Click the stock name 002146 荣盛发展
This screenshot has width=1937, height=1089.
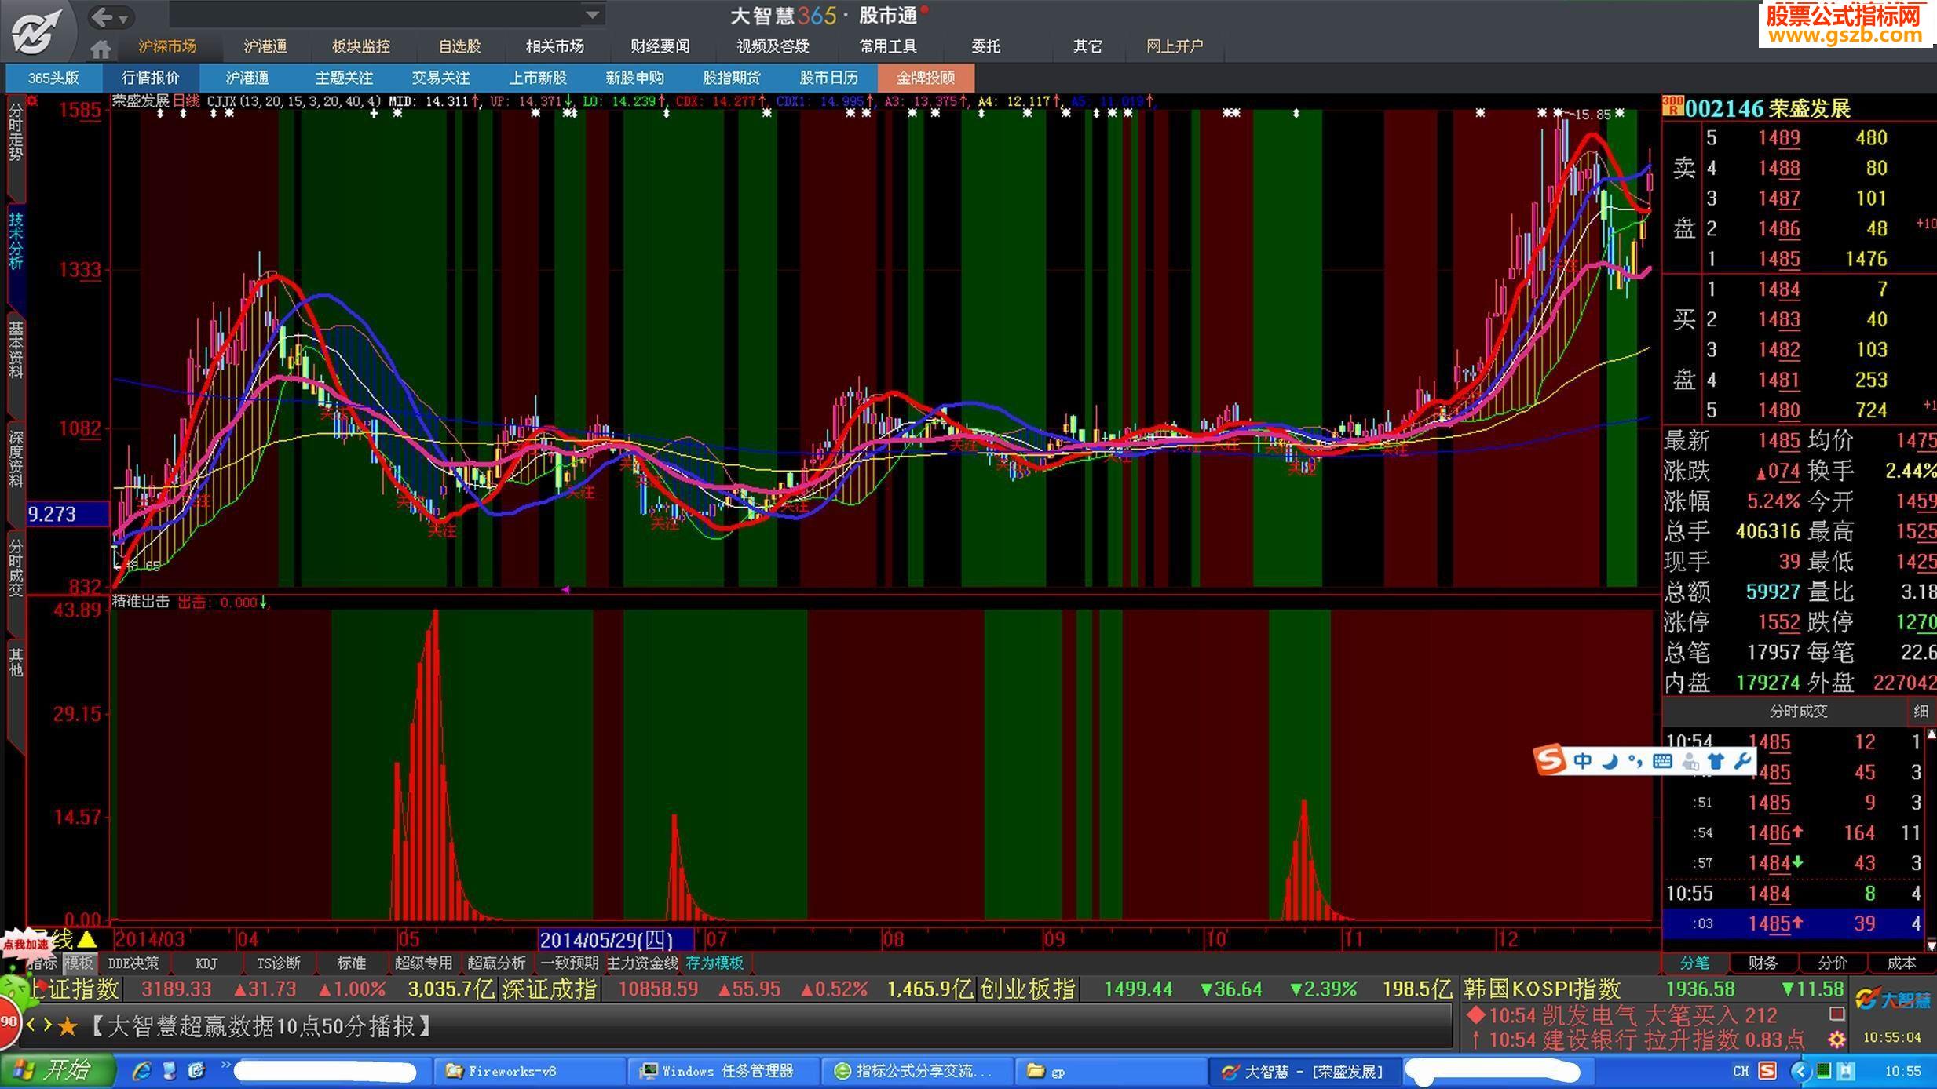pos(1767,108)
